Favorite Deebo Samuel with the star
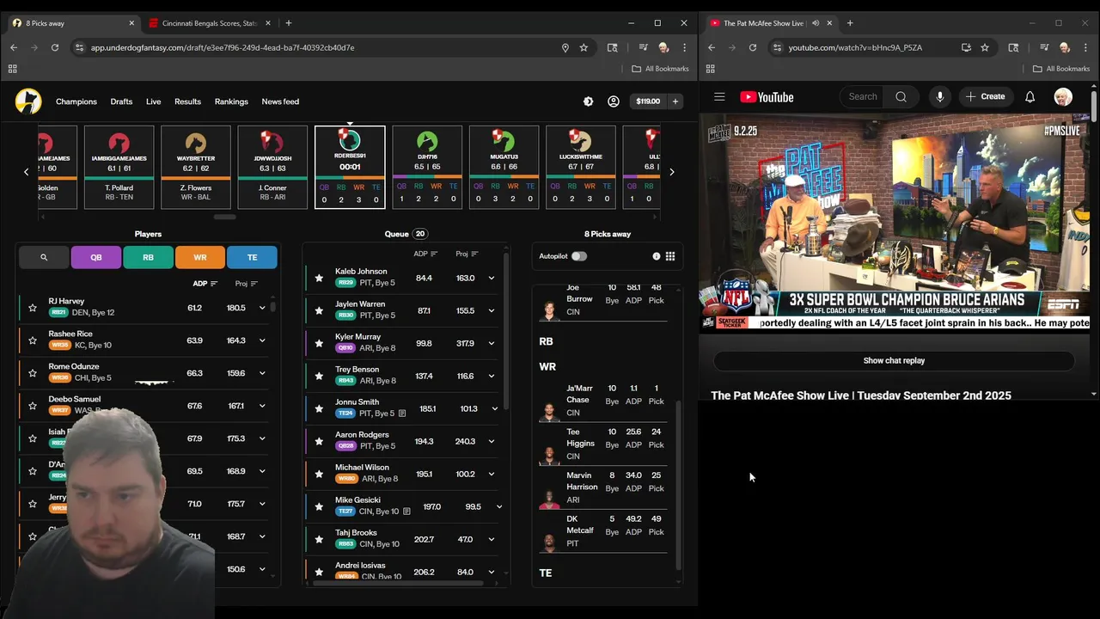The image size is (1100, 619). [x=33, y=406]
